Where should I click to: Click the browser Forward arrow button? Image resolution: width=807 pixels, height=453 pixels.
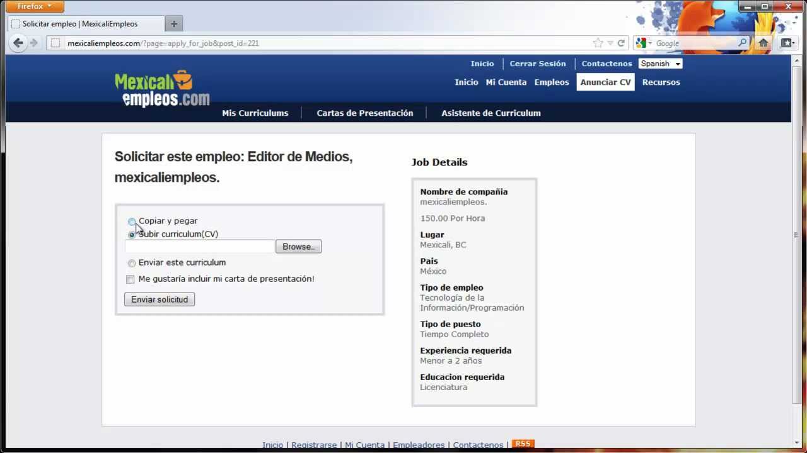coord(34,43)
